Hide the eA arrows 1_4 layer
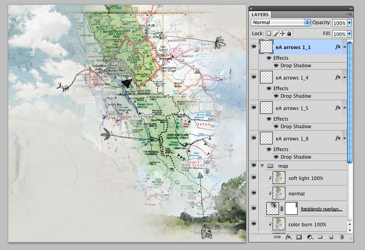Viewport: 365px width, 250px height. (254, 77)
